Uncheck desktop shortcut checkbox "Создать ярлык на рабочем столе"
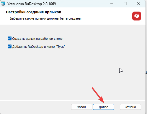This screenshot has width=147, height=114. coord(9,39)
